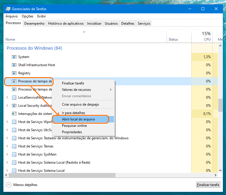Image resolution: width=226 pixels, height=195 pixels.
Task: Expand Host de Serviço: SysMain
Action: pos(7,154)
